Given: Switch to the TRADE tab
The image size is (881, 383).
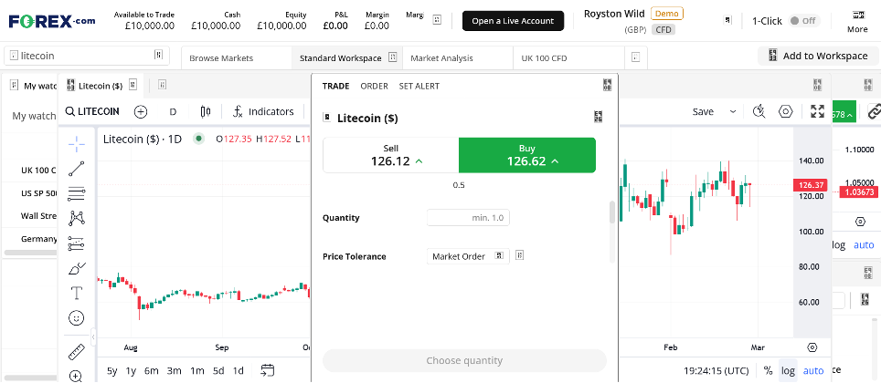Looking at the screenshot, I should [335, 86].
